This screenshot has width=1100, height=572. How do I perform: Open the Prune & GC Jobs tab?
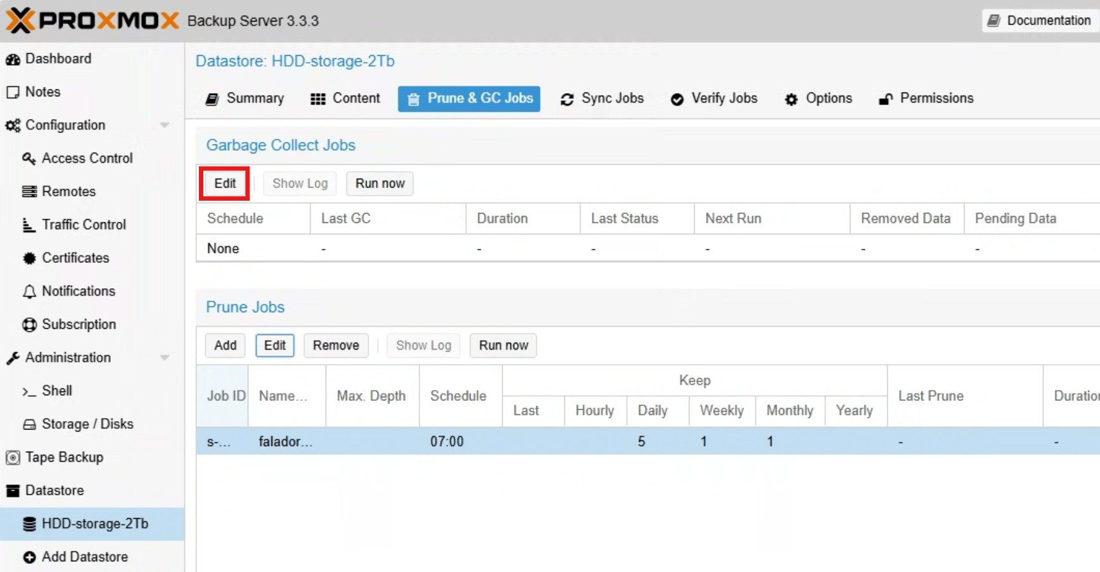point(469,99)
